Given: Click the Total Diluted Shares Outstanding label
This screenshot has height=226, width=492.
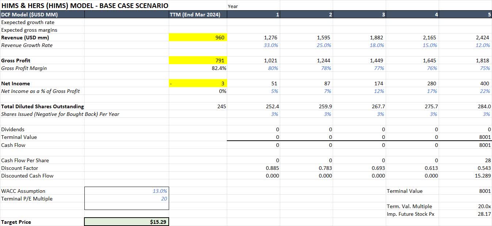Looking at the screenshot, I should [x=42, y=106].
